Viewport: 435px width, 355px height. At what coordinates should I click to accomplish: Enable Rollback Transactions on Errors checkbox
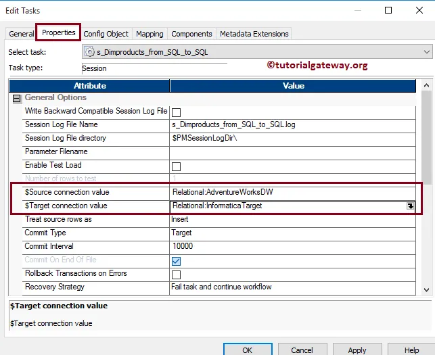click(x=176, y=275)
